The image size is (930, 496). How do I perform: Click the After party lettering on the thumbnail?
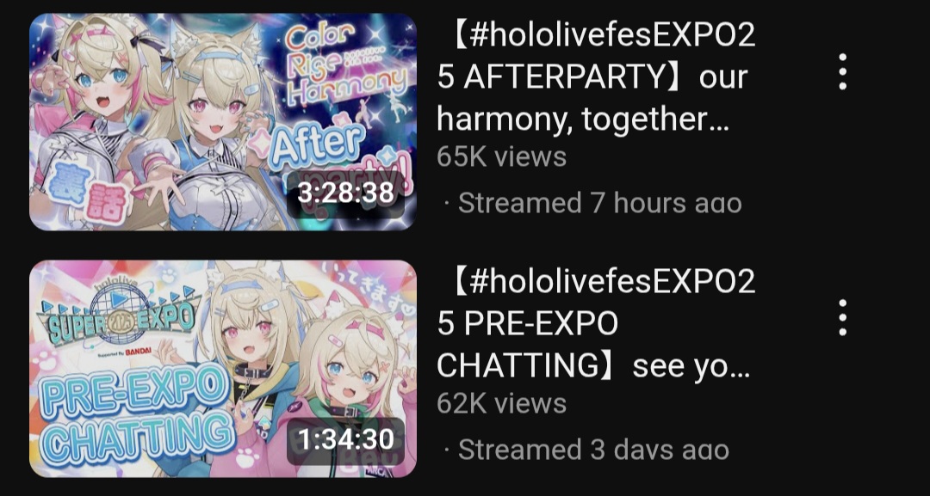pos(332,155)
